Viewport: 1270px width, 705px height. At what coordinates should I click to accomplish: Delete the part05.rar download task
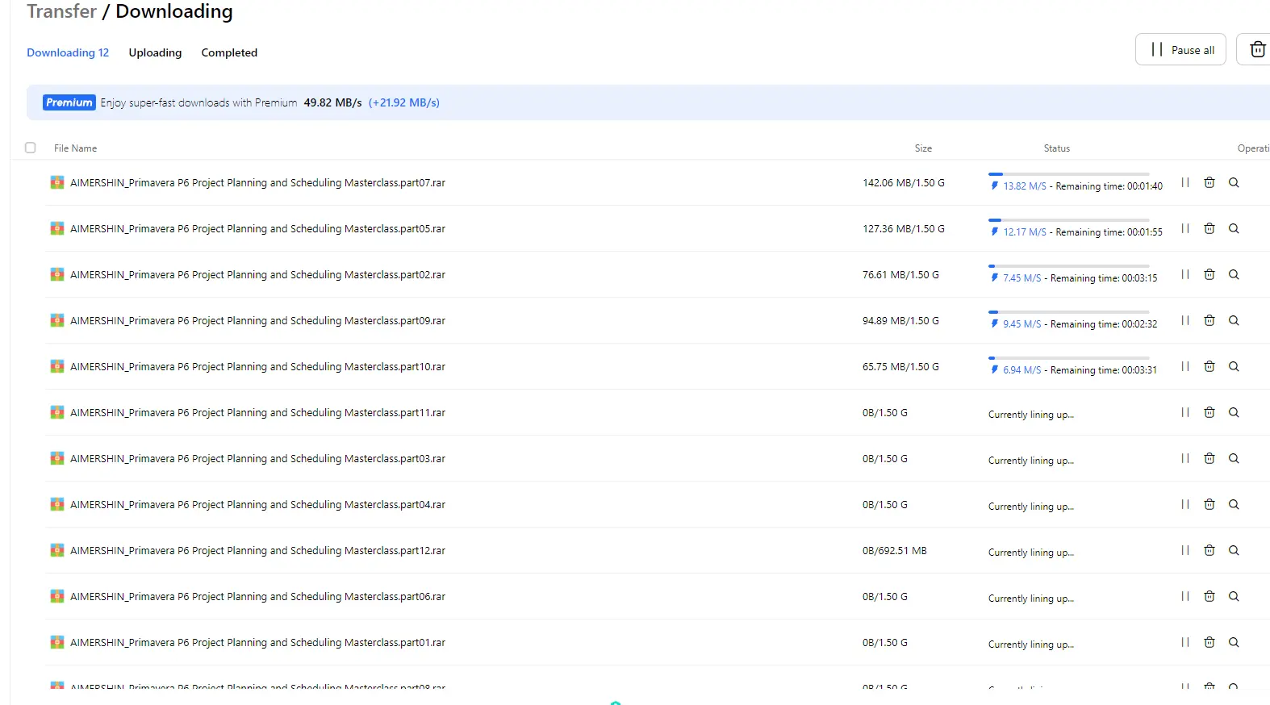(x=1209, y=228)
